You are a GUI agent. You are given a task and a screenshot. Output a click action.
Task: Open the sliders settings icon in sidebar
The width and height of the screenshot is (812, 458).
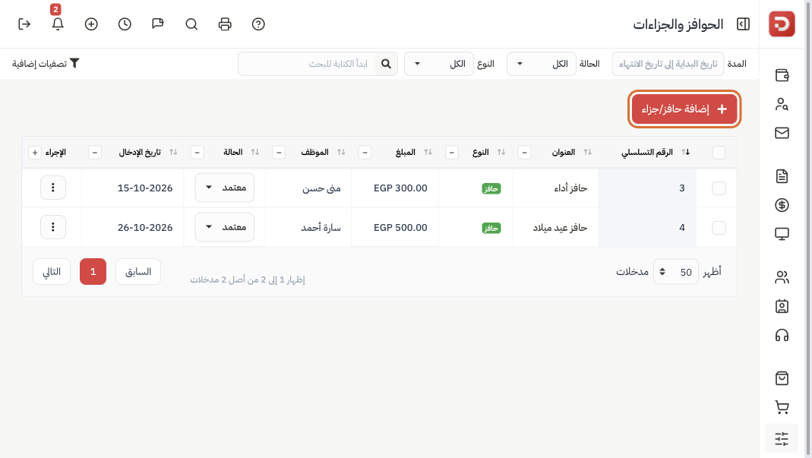[782, 438]
